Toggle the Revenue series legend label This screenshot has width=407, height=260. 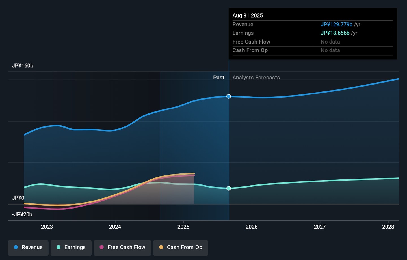32,247
